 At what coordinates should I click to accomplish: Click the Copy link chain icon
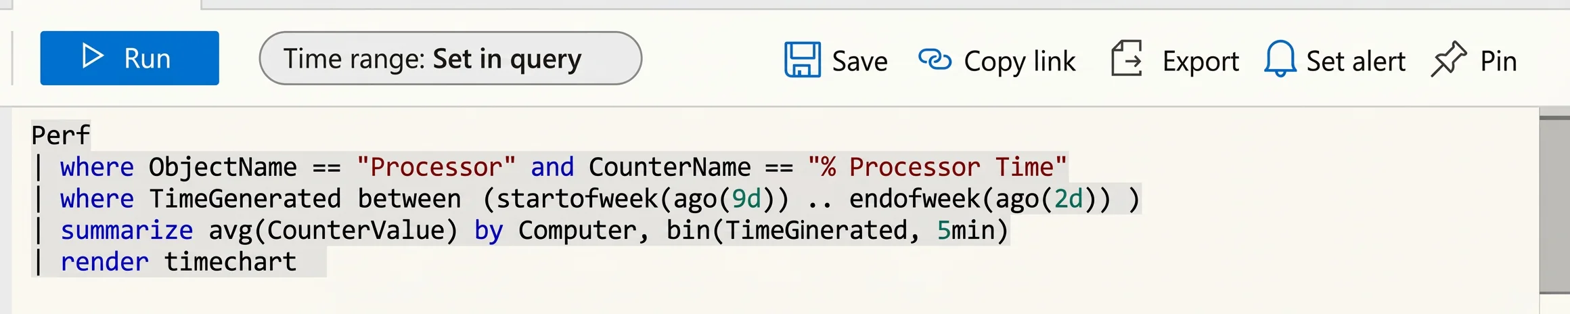click(935, 60)
